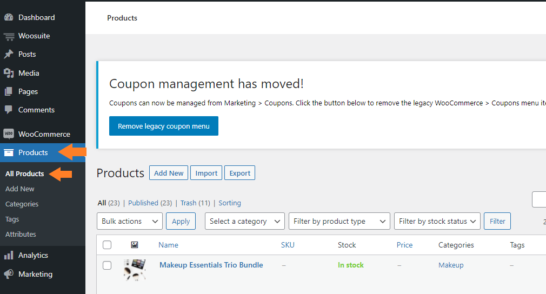Sort products by Name column
Image resolution: width=546 pixels, height=294 pixels.
coord(168,245)
